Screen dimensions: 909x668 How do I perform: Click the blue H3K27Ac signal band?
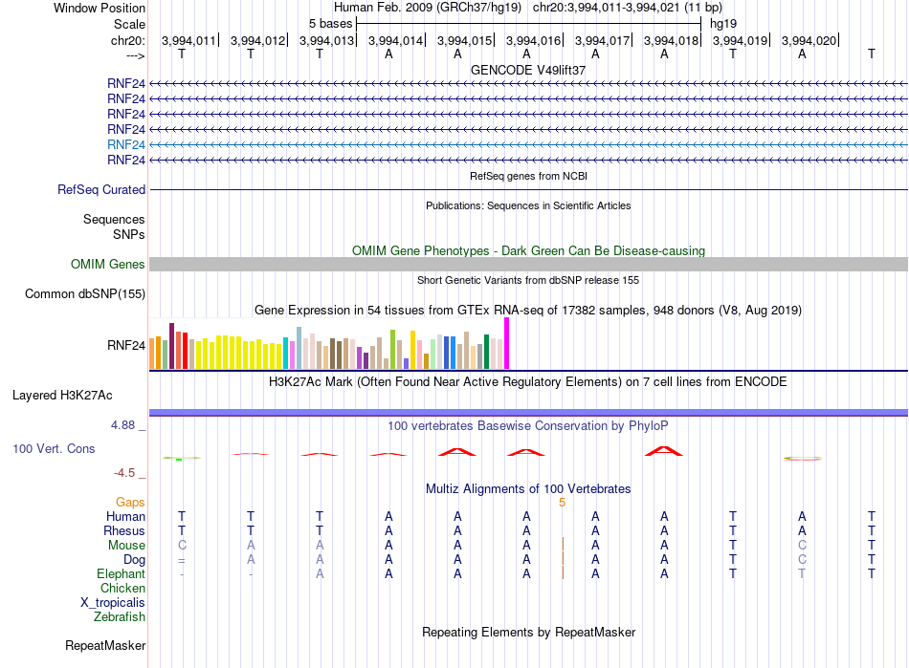pyautogui.click(x=528, y=412)
